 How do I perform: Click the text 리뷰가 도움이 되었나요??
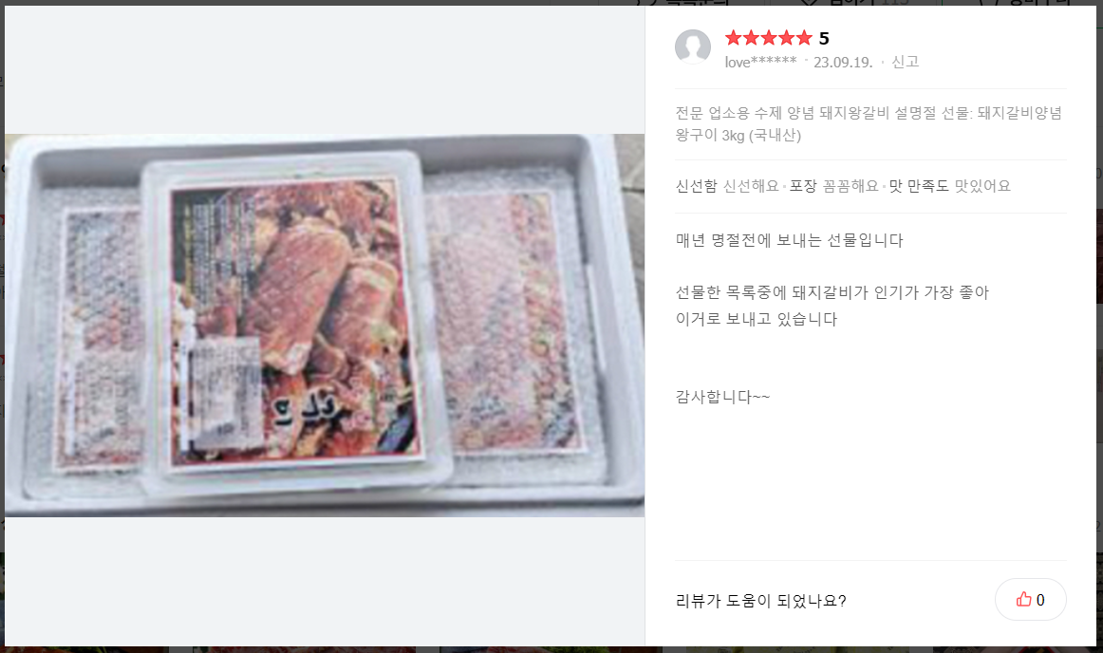[760, 600]
